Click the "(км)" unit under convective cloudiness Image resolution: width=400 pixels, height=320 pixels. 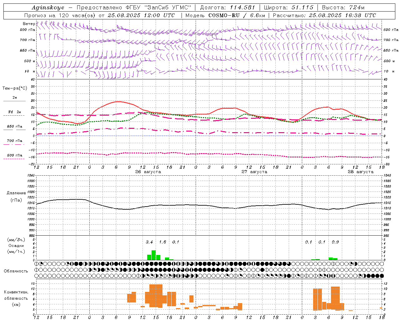[16, 304]
